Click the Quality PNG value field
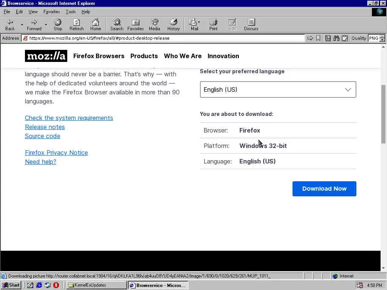The height and width of the screenshot is (290, 387). [374, 38]
